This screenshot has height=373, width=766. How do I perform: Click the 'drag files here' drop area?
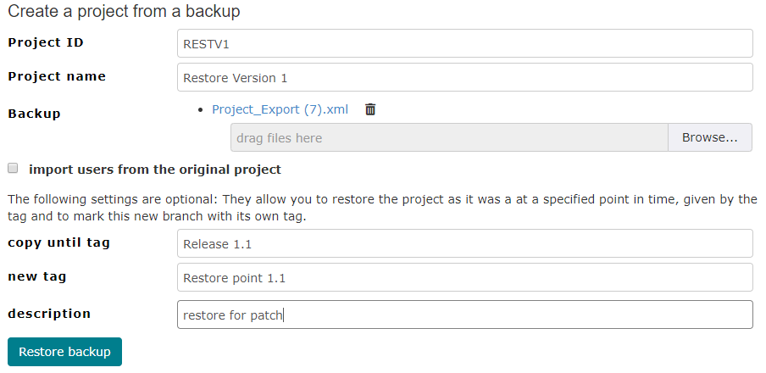tap(449, 138)
